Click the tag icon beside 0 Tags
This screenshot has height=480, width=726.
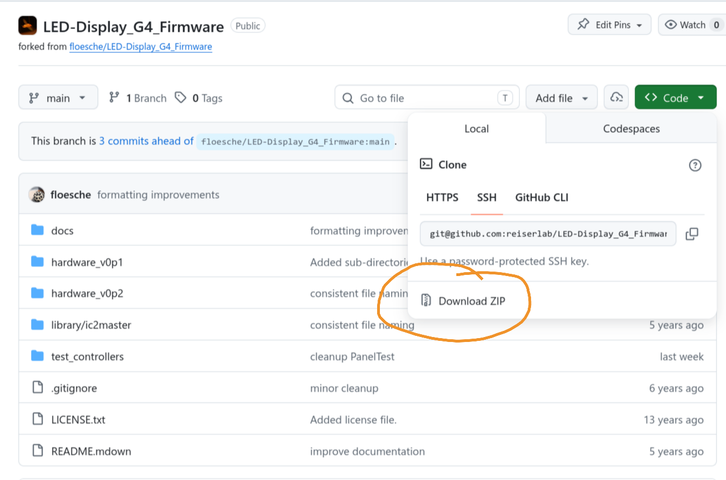click(x=181, y=98)
